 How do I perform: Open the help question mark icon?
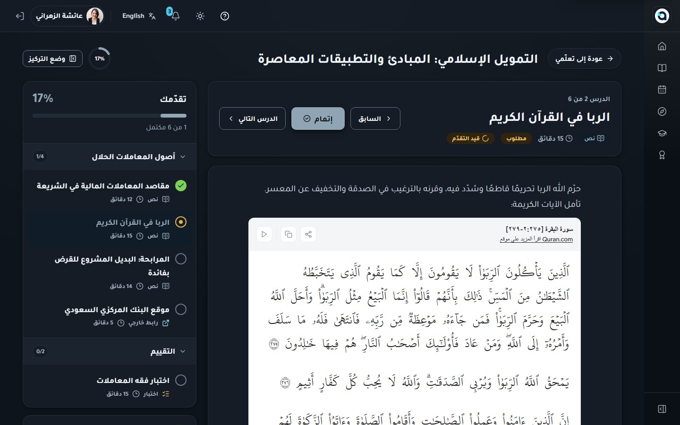pos(225,16)
